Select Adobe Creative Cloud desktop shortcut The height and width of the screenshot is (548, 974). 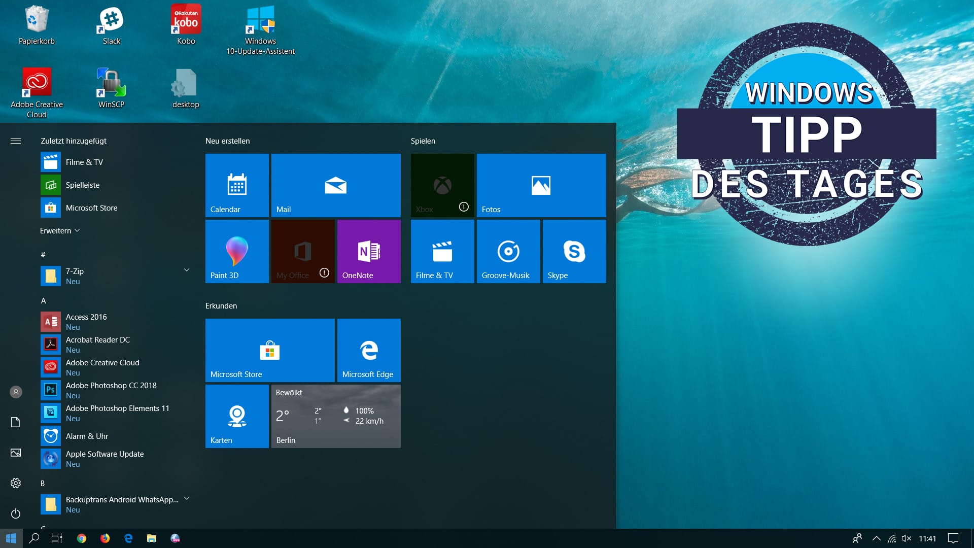point(37,93)
